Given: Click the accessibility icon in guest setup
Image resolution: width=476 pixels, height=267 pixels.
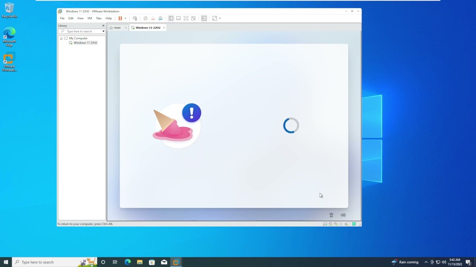Looking at the screenshot, I should 331,215.
